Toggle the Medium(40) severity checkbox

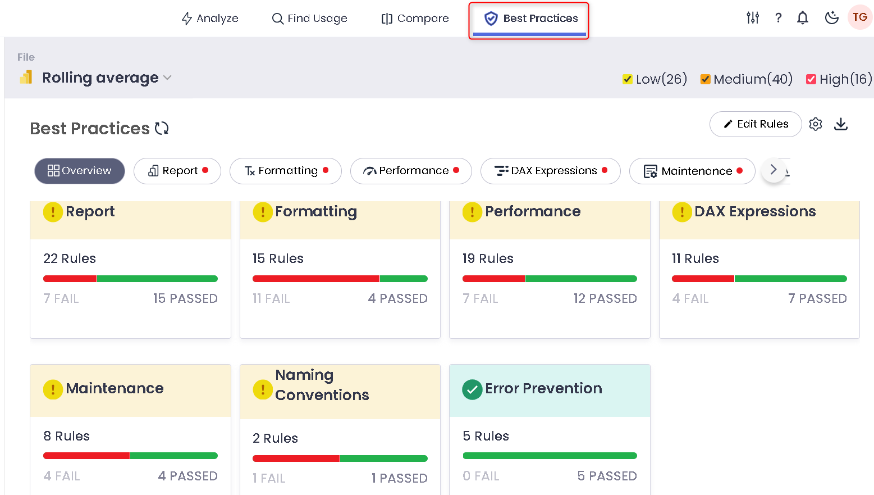point(705,79)
